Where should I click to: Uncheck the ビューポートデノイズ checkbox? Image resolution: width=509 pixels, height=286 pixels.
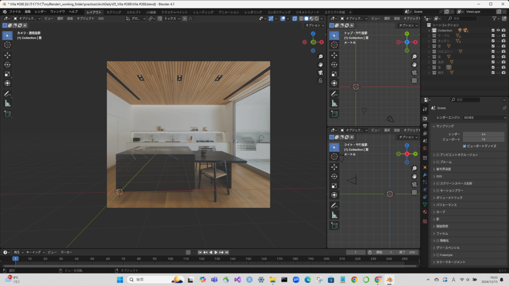(465, 146)
